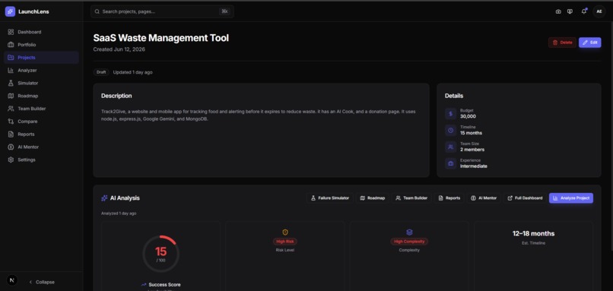Click the Budget dollar icon in Details

point(450,114)
